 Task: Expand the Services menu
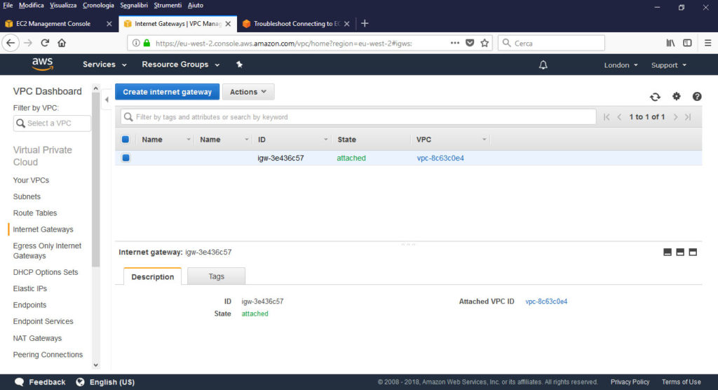point(104,65)
